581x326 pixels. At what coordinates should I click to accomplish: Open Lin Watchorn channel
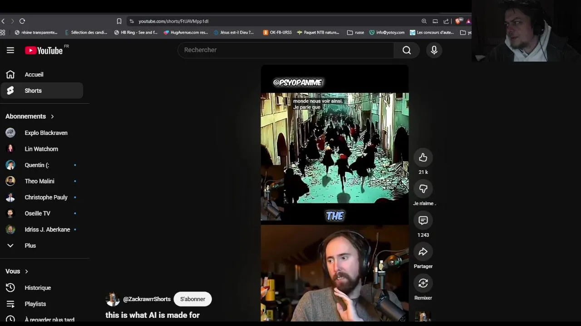[x=41, y=149]
